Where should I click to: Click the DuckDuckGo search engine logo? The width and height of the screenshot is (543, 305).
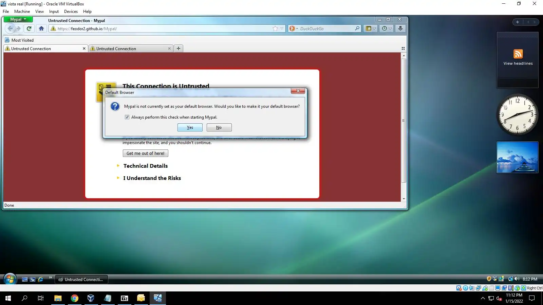(292, 28)
